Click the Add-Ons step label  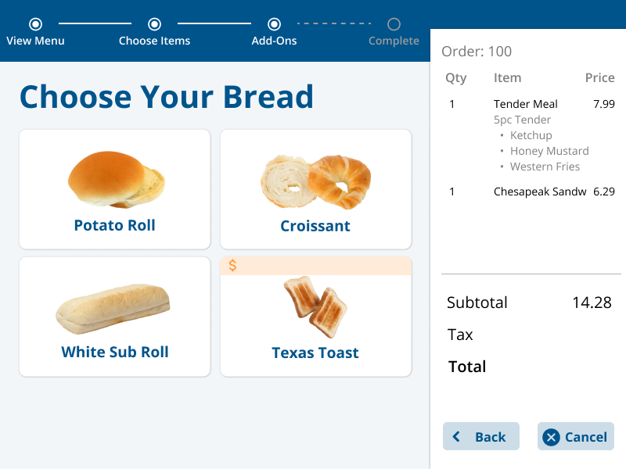coord(274,41)
